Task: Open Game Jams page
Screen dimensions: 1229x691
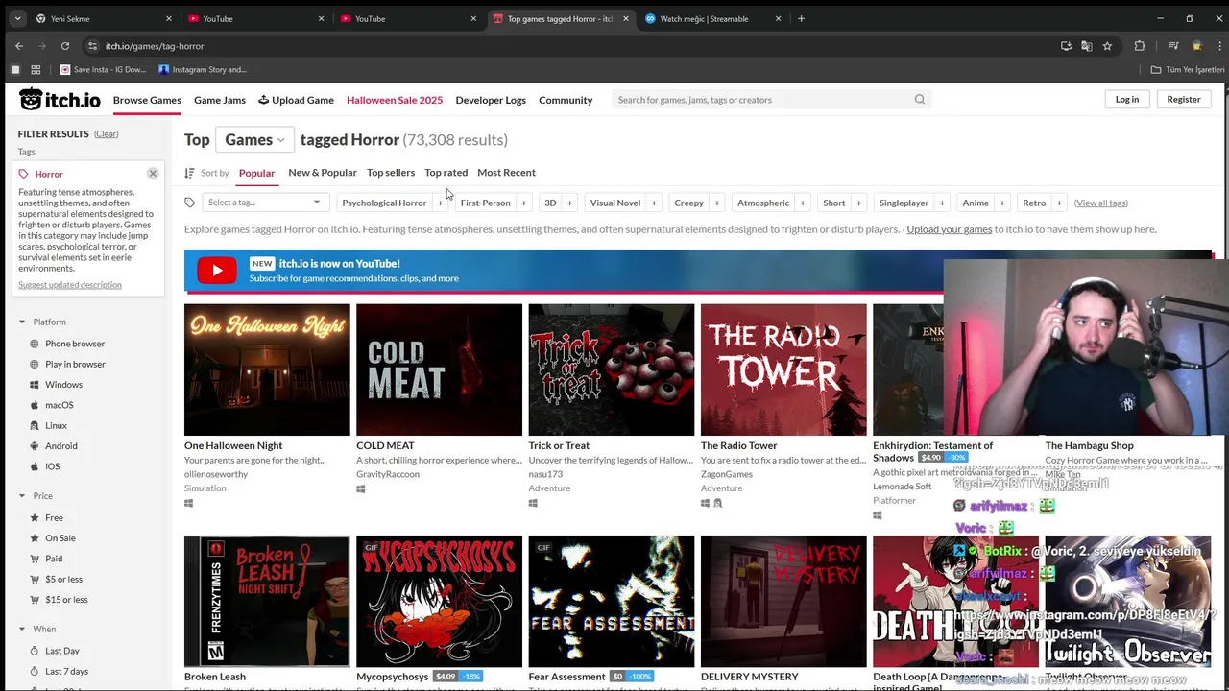Action: 220,100
